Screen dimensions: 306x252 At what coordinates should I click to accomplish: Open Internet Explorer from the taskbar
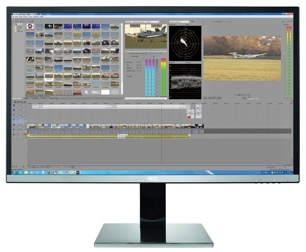click(x=20, y=173)
